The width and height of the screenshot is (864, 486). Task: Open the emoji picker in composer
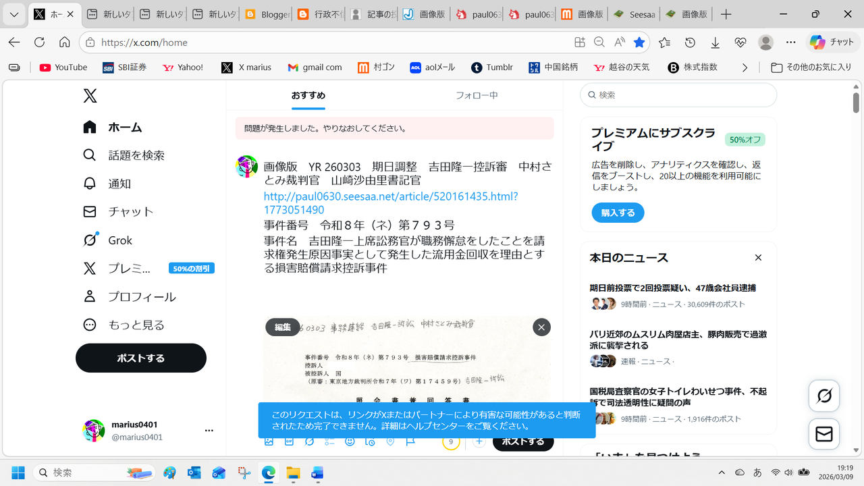click(350, 441)
